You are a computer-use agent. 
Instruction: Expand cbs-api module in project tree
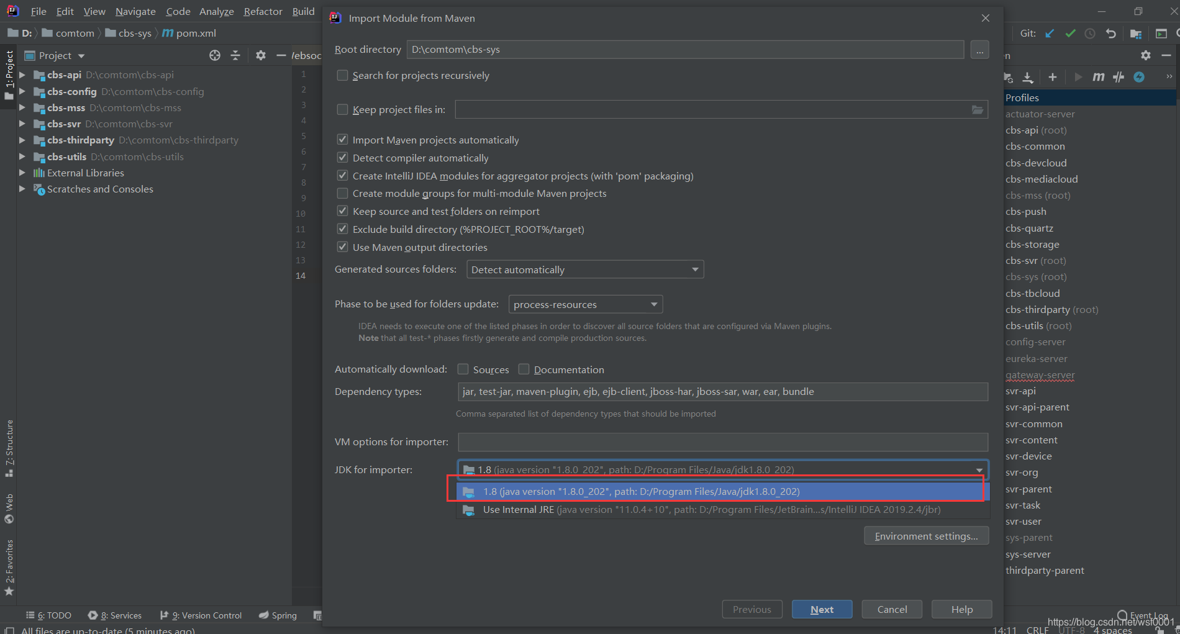click(x=22, y=75)
